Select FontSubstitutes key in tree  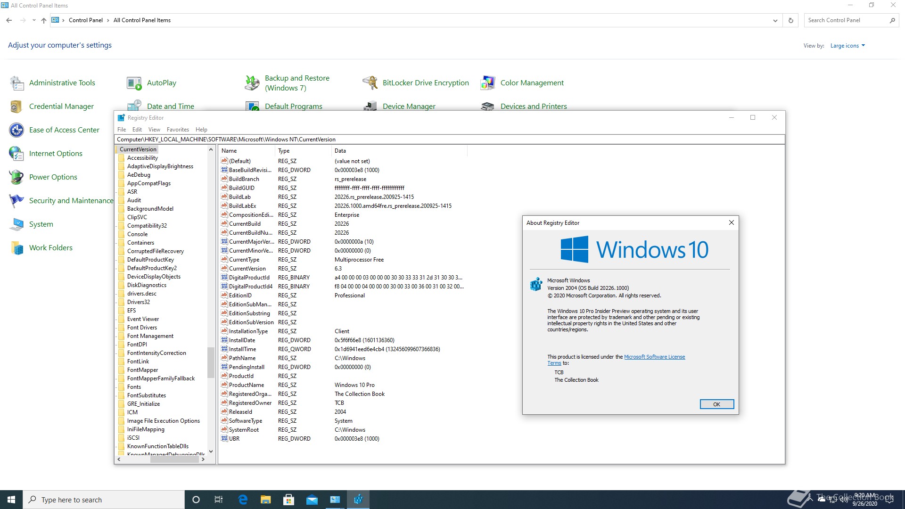coord(147,395)
